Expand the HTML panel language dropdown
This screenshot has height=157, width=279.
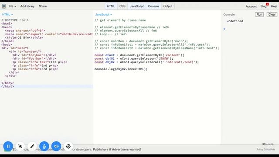tap(7, 14)
